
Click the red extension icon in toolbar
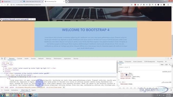[x=135, y=5]
